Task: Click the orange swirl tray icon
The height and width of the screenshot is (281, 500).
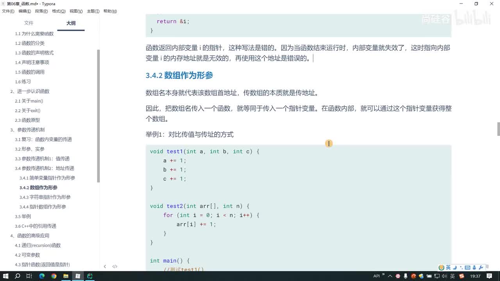Action: [x=414, y=276]
